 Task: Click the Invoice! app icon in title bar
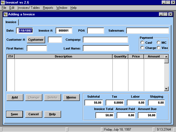tap(3, 2)
